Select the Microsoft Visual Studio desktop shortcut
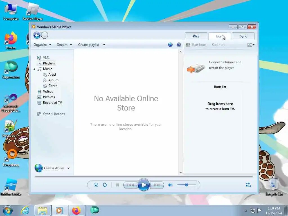Viewport: 288px width, 216px height. click(x=11, y=103)
